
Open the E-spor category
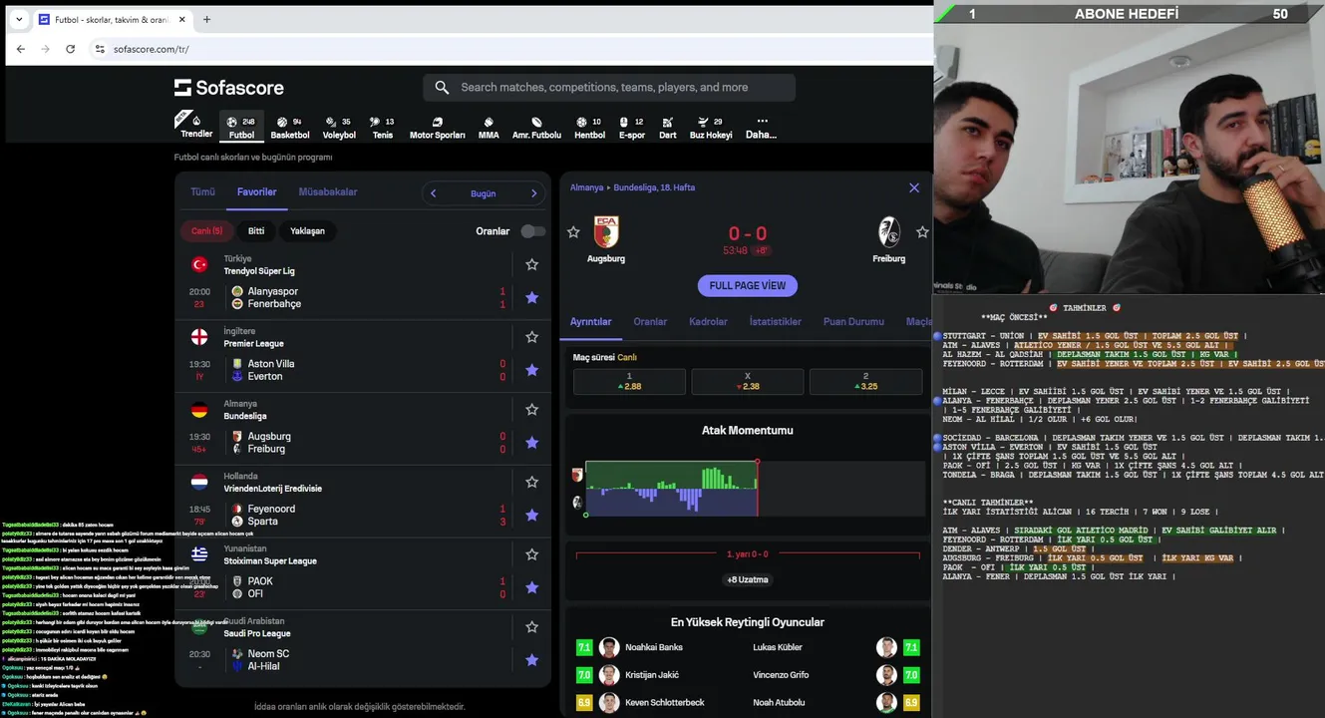pyautogui.click(x=631, y=126)
